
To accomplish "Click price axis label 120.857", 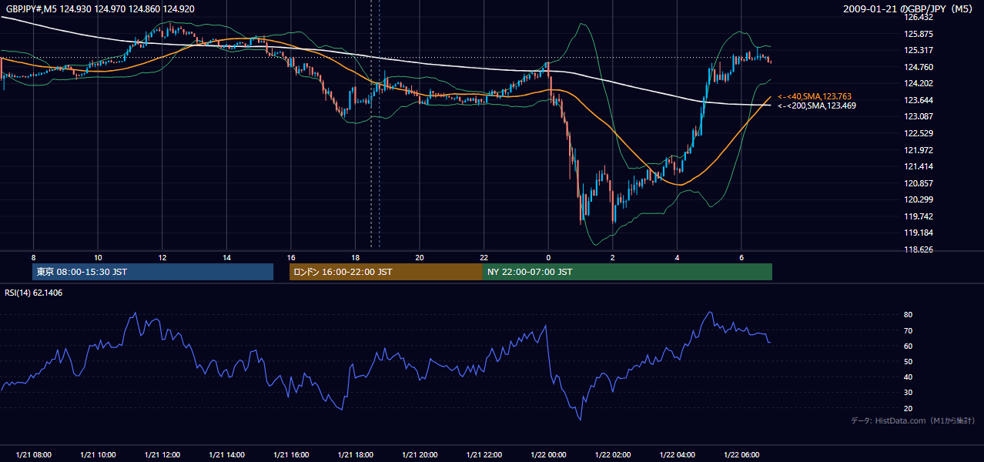I will point(919,183).
